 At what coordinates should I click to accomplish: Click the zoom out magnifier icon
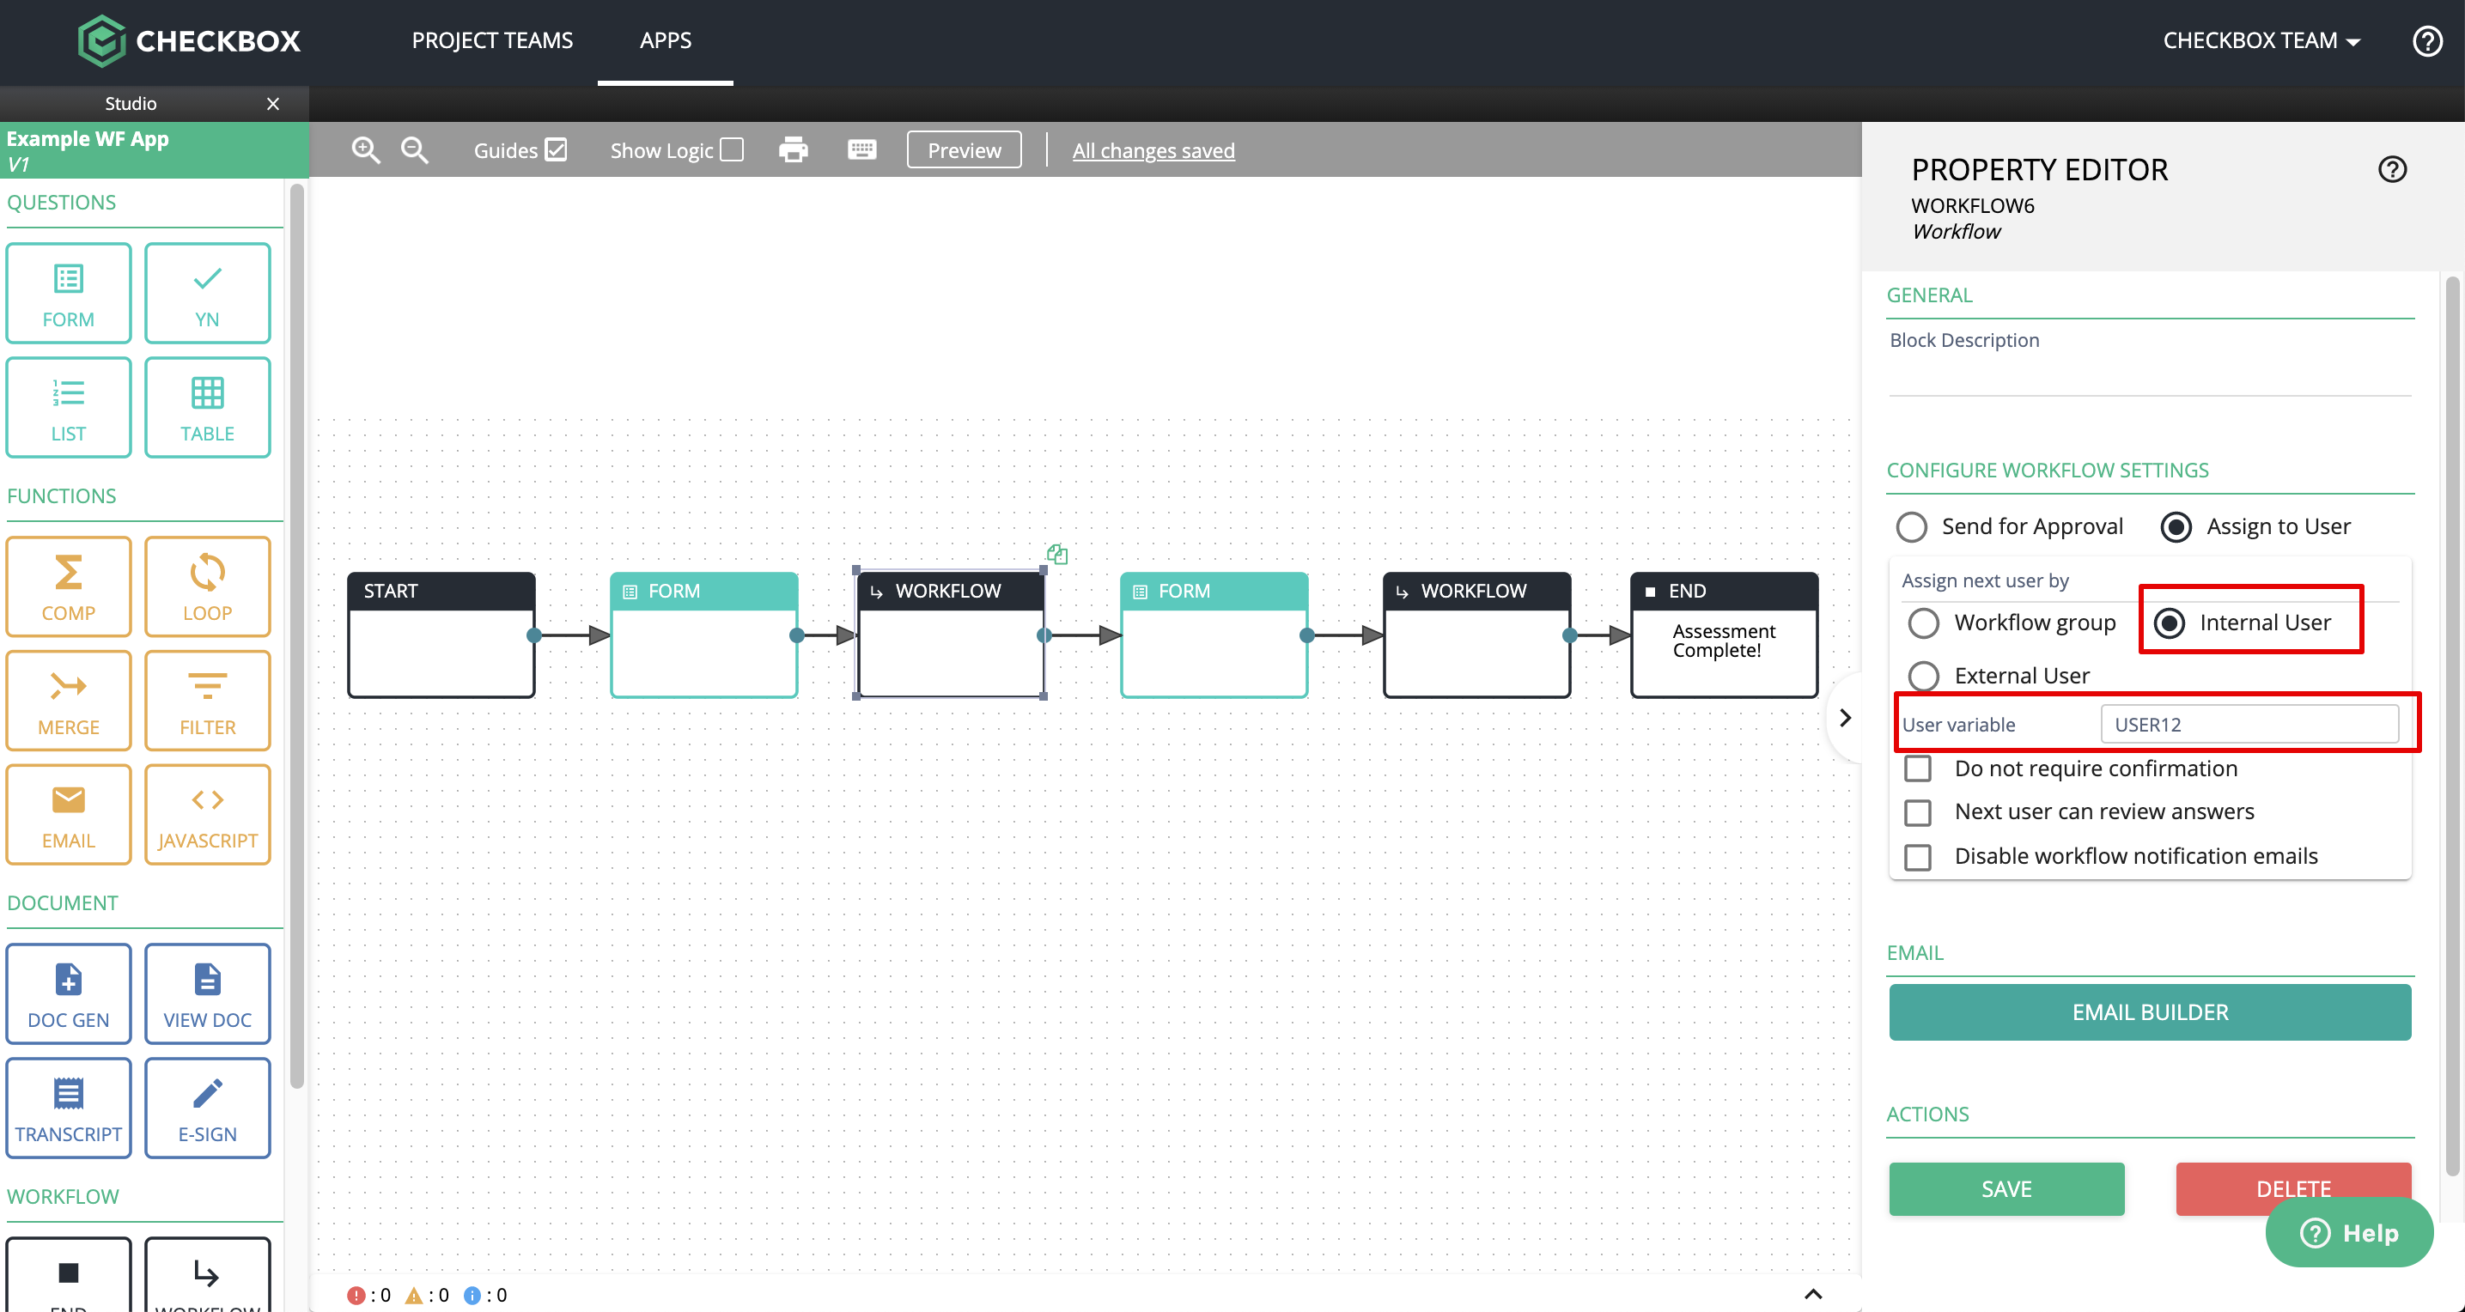point(414,150)
